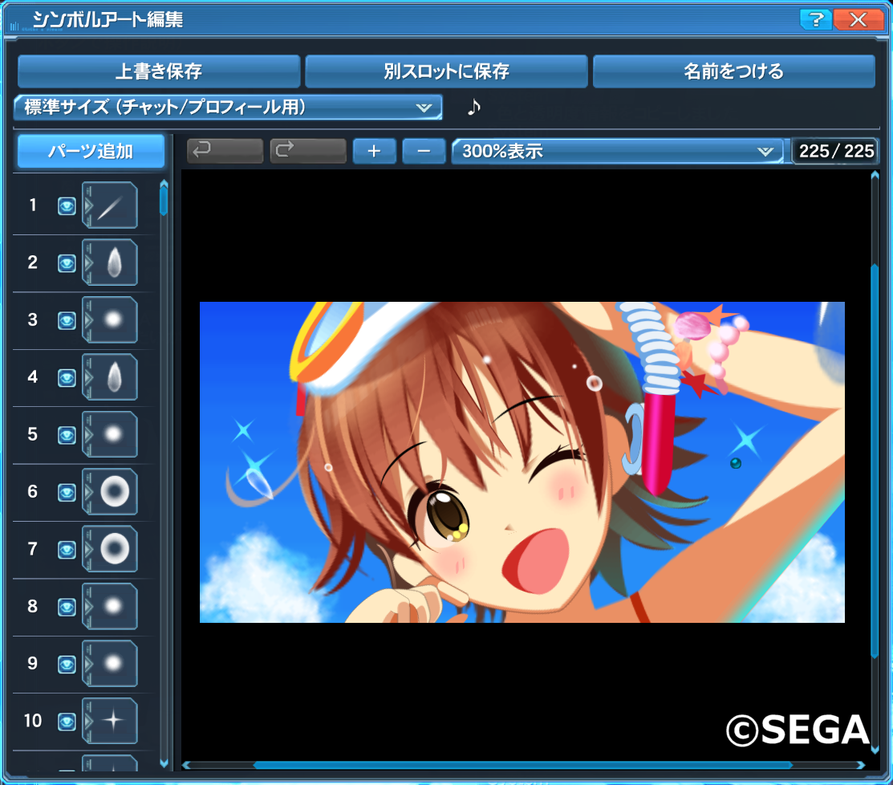Hide layer 9 with its eye icon

(x=67, y=665)
